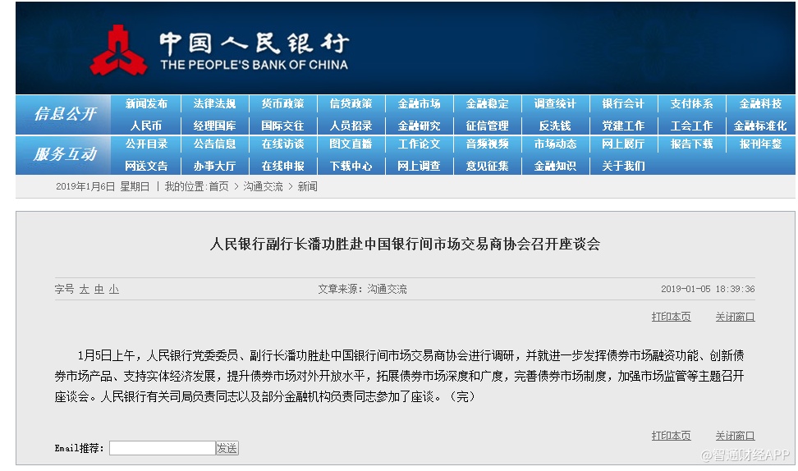The image size is (798, 471).
Task: Select 意见征集 menu item
Action: [x=487, y=166]
